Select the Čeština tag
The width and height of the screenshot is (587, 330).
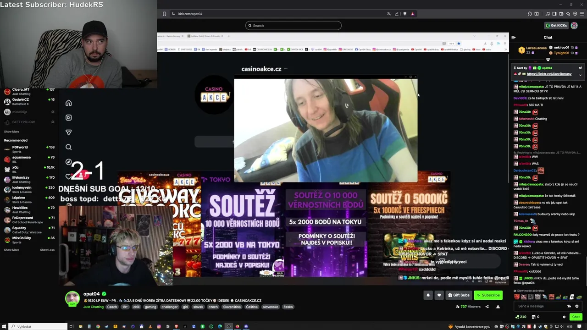[252, 307]
